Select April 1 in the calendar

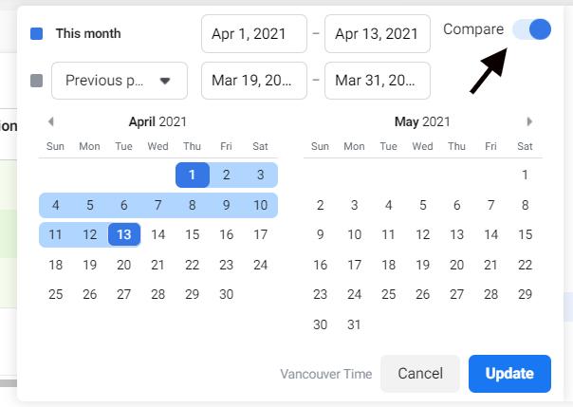pos(193,175)
